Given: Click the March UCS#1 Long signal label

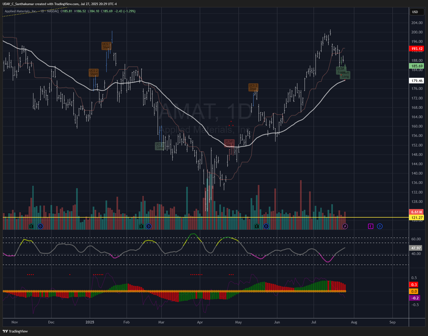Looking at the screenshot, I should (x=159, y=146).
